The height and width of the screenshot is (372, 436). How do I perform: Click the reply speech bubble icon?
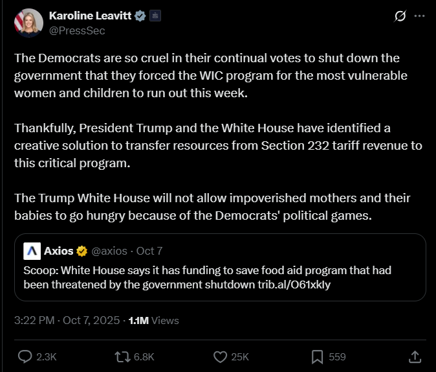[25, 356]
